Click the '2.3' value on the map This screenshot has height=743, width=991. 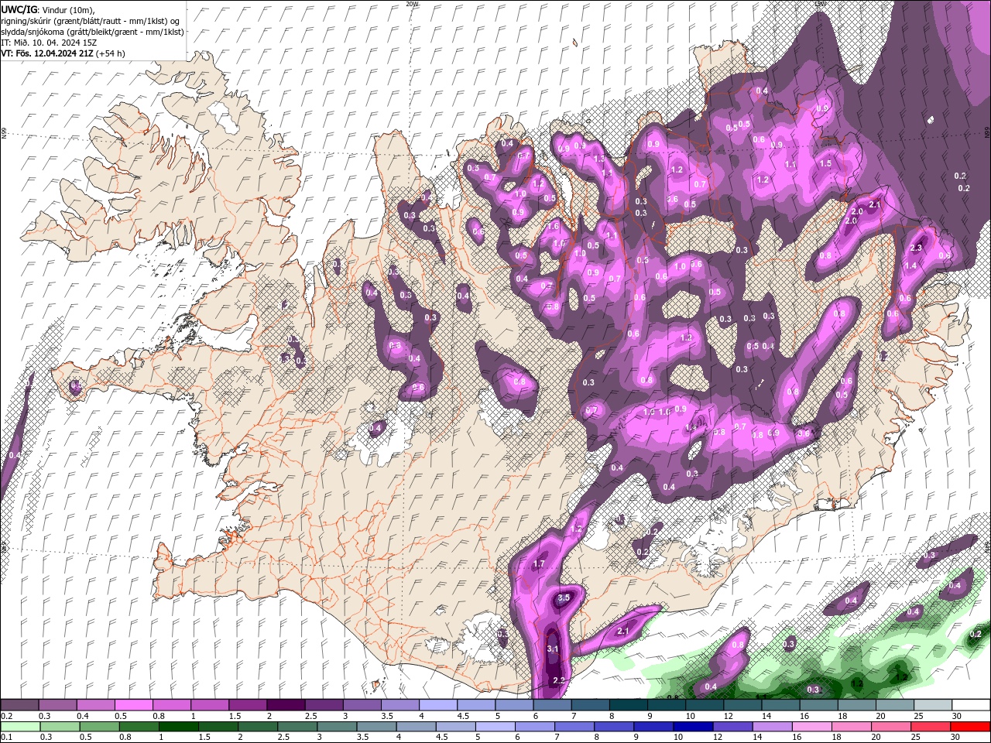tap(917, 248)
